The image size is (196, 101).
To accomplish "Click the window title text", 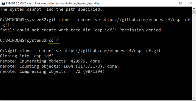I will click(53, 3).
